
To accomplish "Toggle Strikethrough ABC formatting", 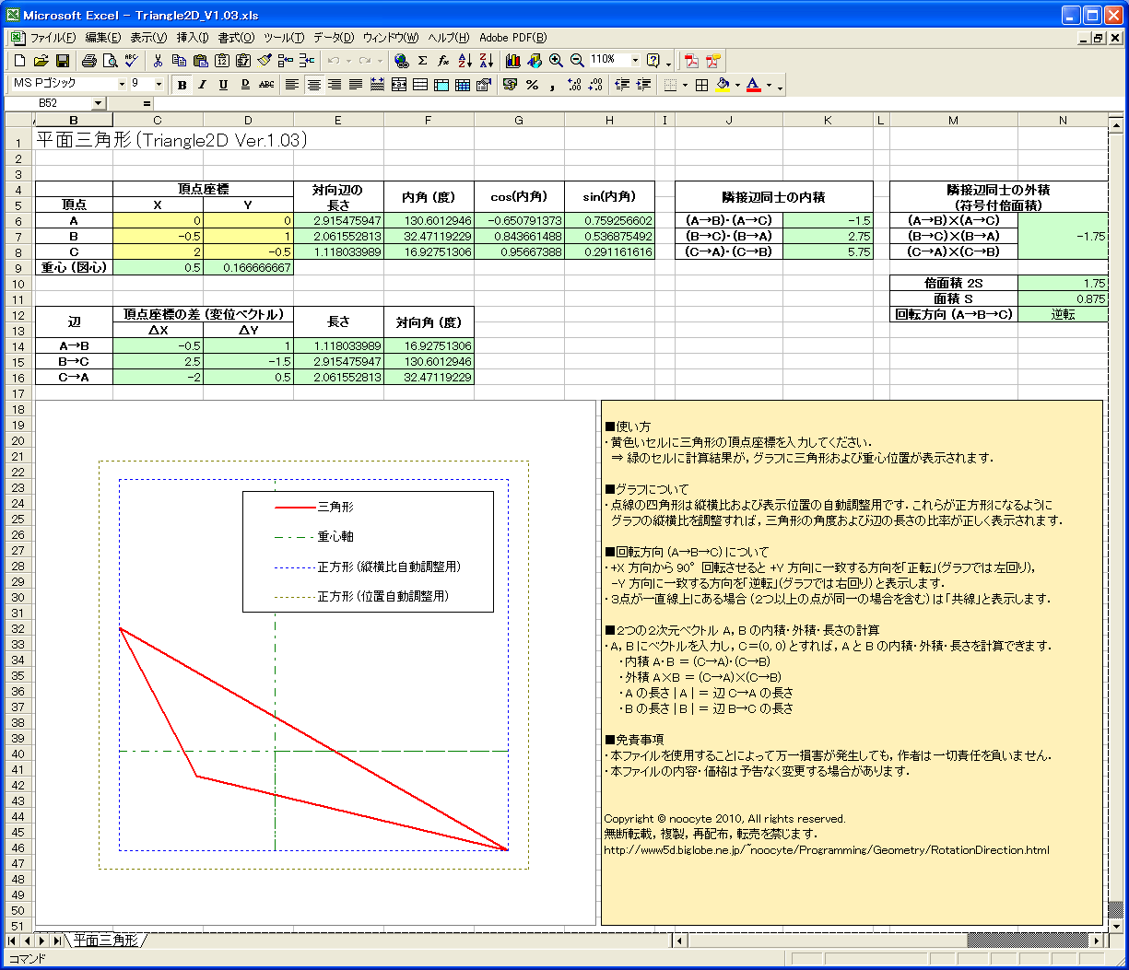I will [x=267, y=85].
